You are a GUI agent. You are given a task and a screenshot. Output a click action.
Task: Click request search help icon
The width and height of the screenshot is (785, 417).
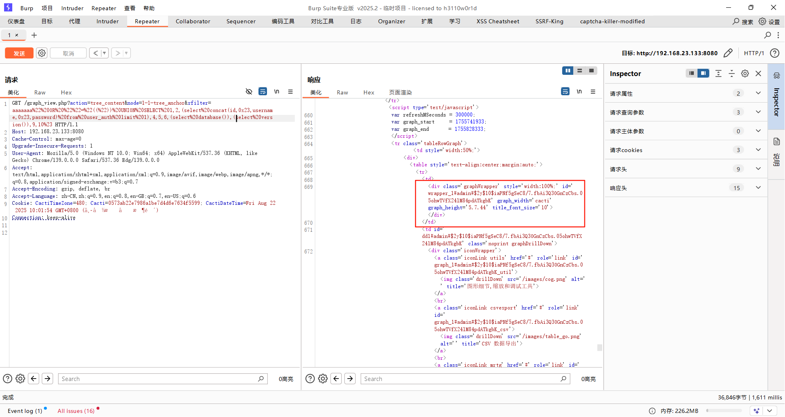7,379
